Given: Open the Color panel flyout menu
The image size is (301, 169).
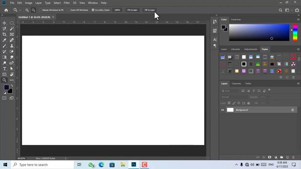Looking at the screenshot, I should tap(298, 20).
